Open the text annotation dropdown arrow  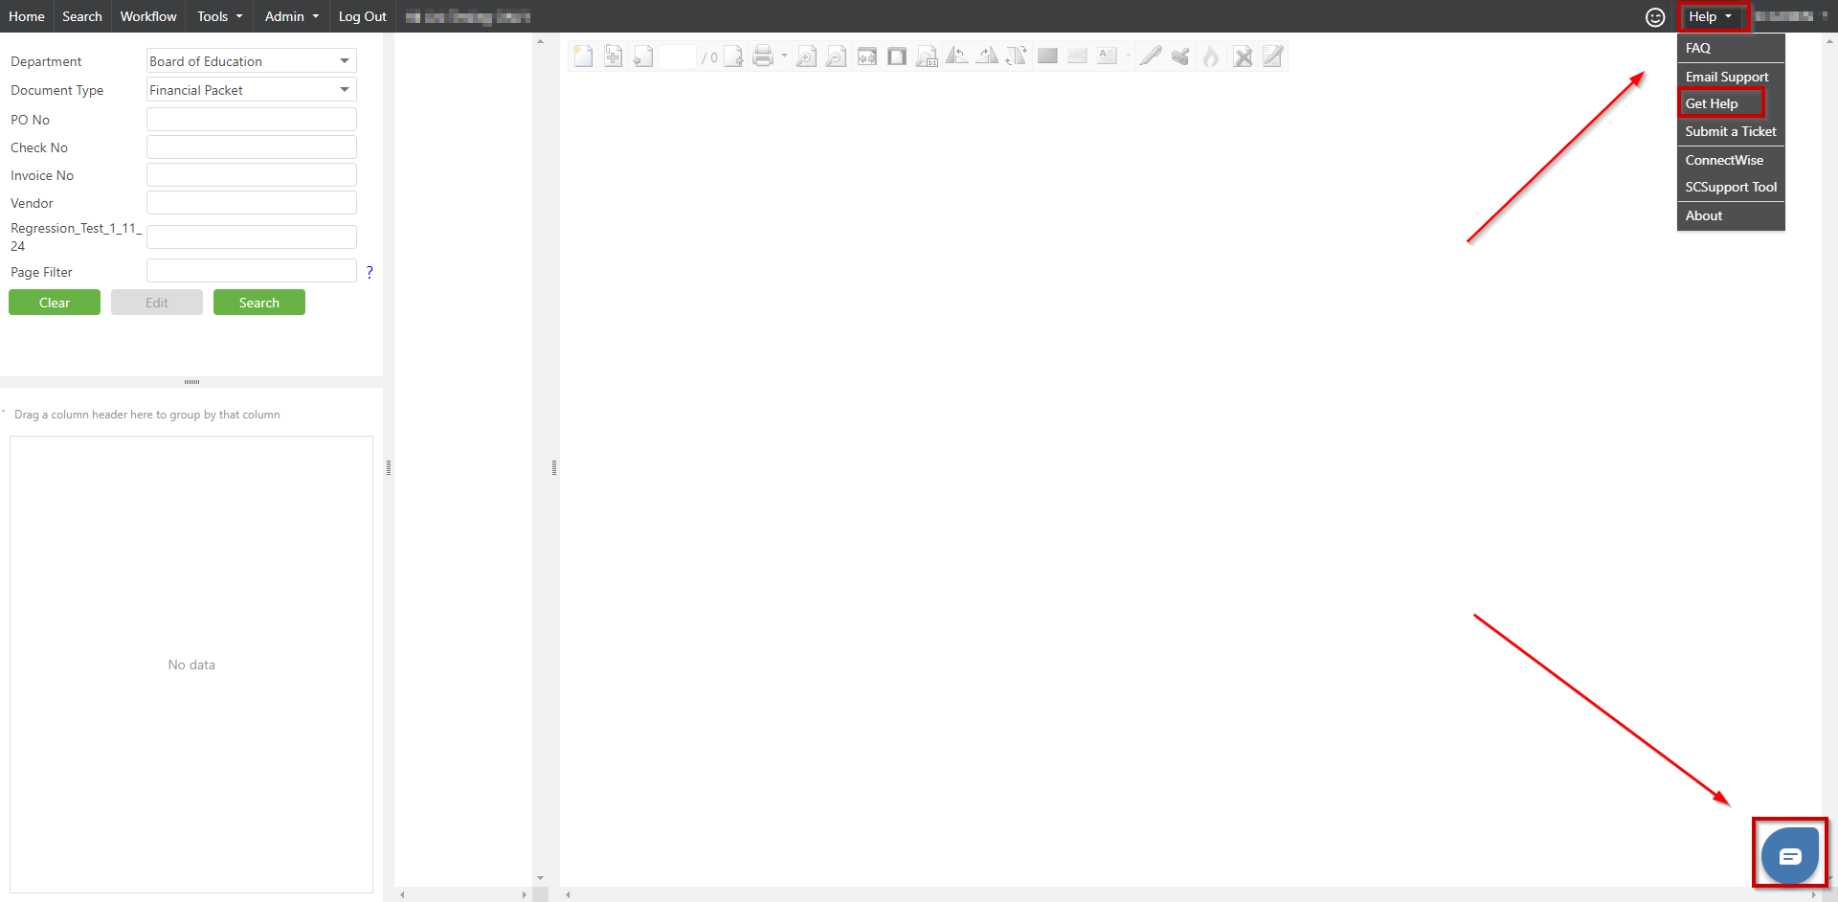[x=1128, y=56]
